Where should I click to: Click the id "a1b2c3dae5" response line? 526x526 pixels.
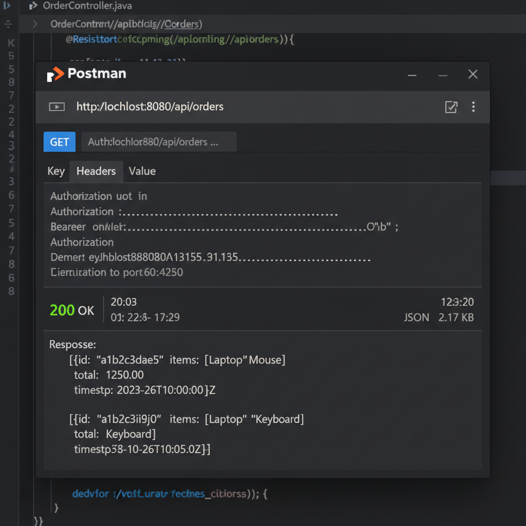(x=177, y=360)
